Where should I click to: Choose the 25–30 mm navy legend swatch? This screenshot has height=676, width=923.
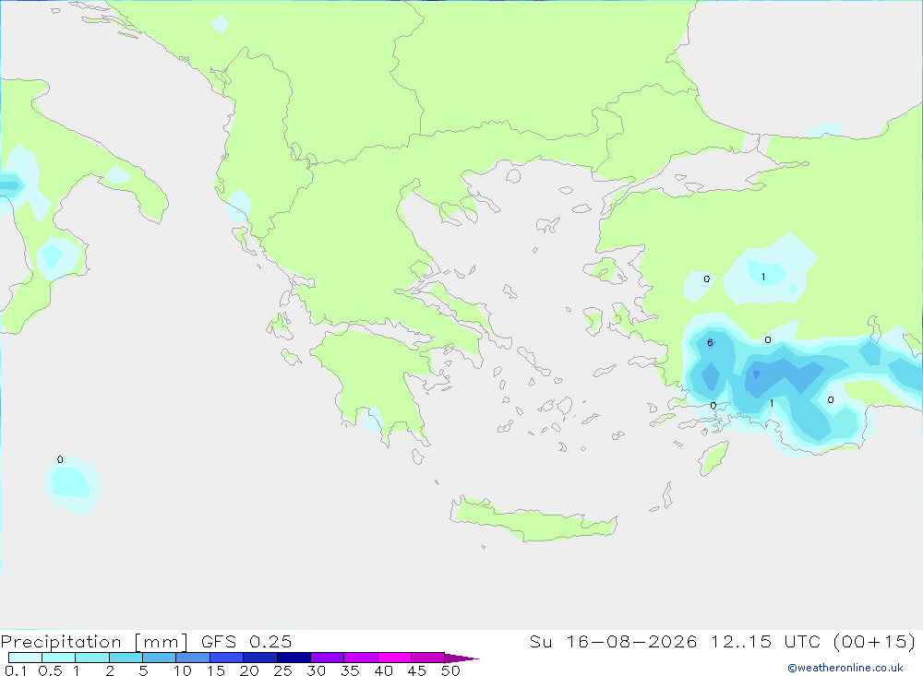click(x=294, y=658)
